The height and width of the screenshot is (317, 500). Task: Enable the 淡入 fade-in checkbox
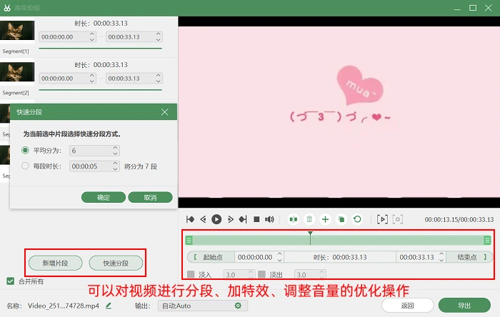(191, 274)
